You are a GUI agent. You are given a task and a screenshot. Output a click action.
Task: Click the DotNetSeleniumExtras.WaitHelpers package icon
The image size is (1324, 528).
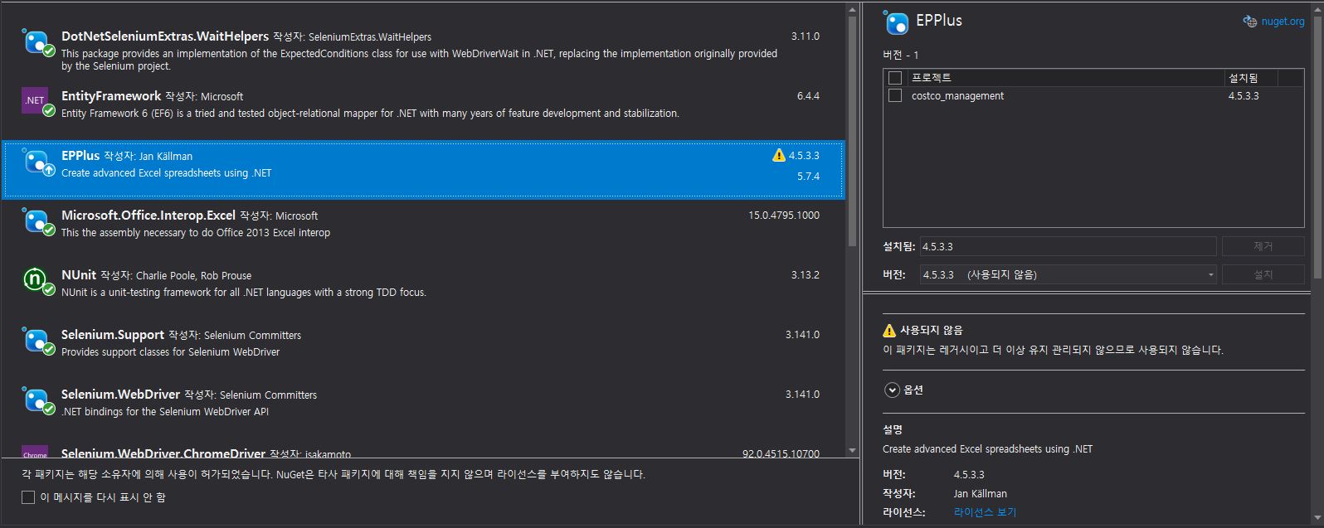[x=37, y=41]
